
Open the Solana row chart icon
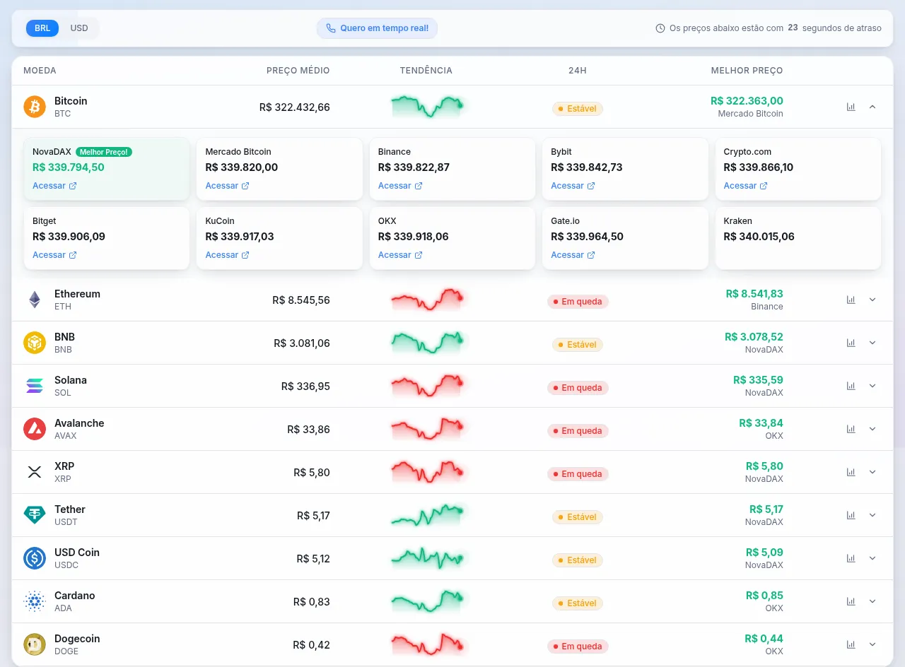(x=851, y=386)
